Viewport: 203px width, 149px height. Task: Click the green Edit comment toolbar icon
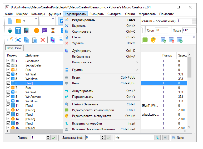click(x=145, y=40)
